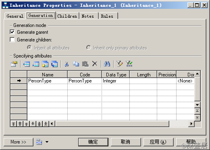Move attribute to bottom of list
The height and width of the screenshot is (150, 210).
tap(46, 124)
